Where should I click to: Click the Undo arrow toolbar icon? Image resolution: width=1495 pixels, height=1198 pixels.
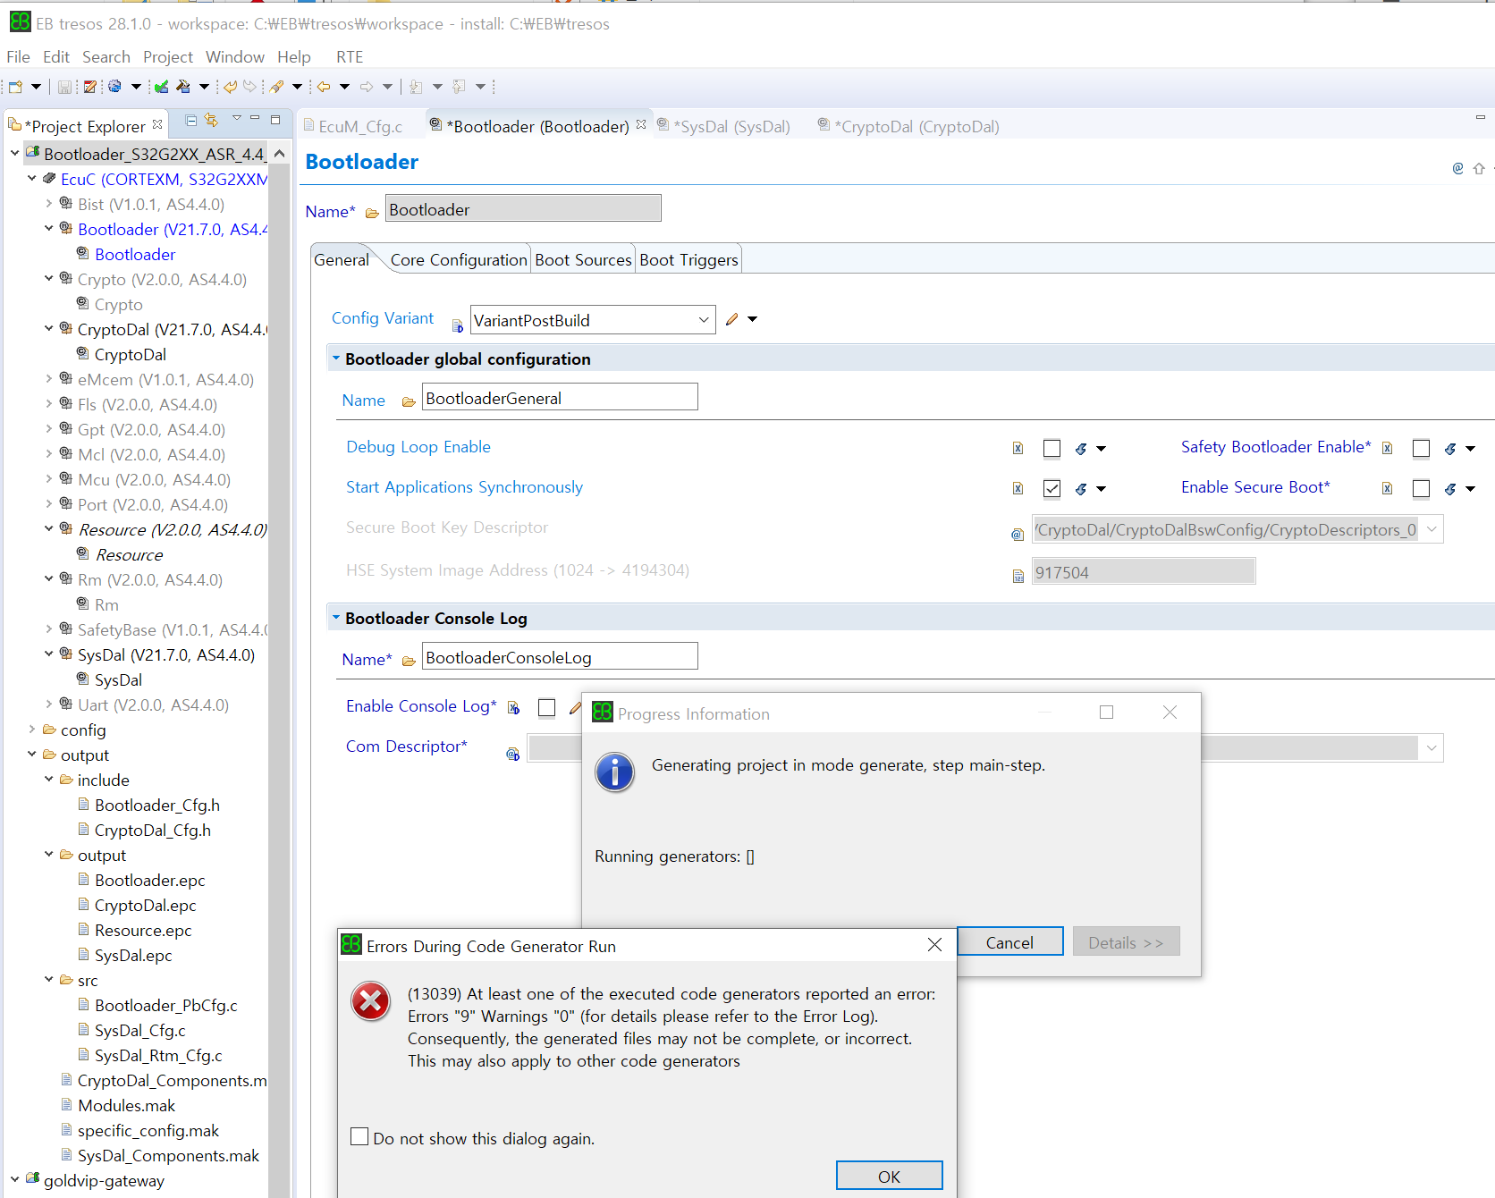[x=231, y=87]
